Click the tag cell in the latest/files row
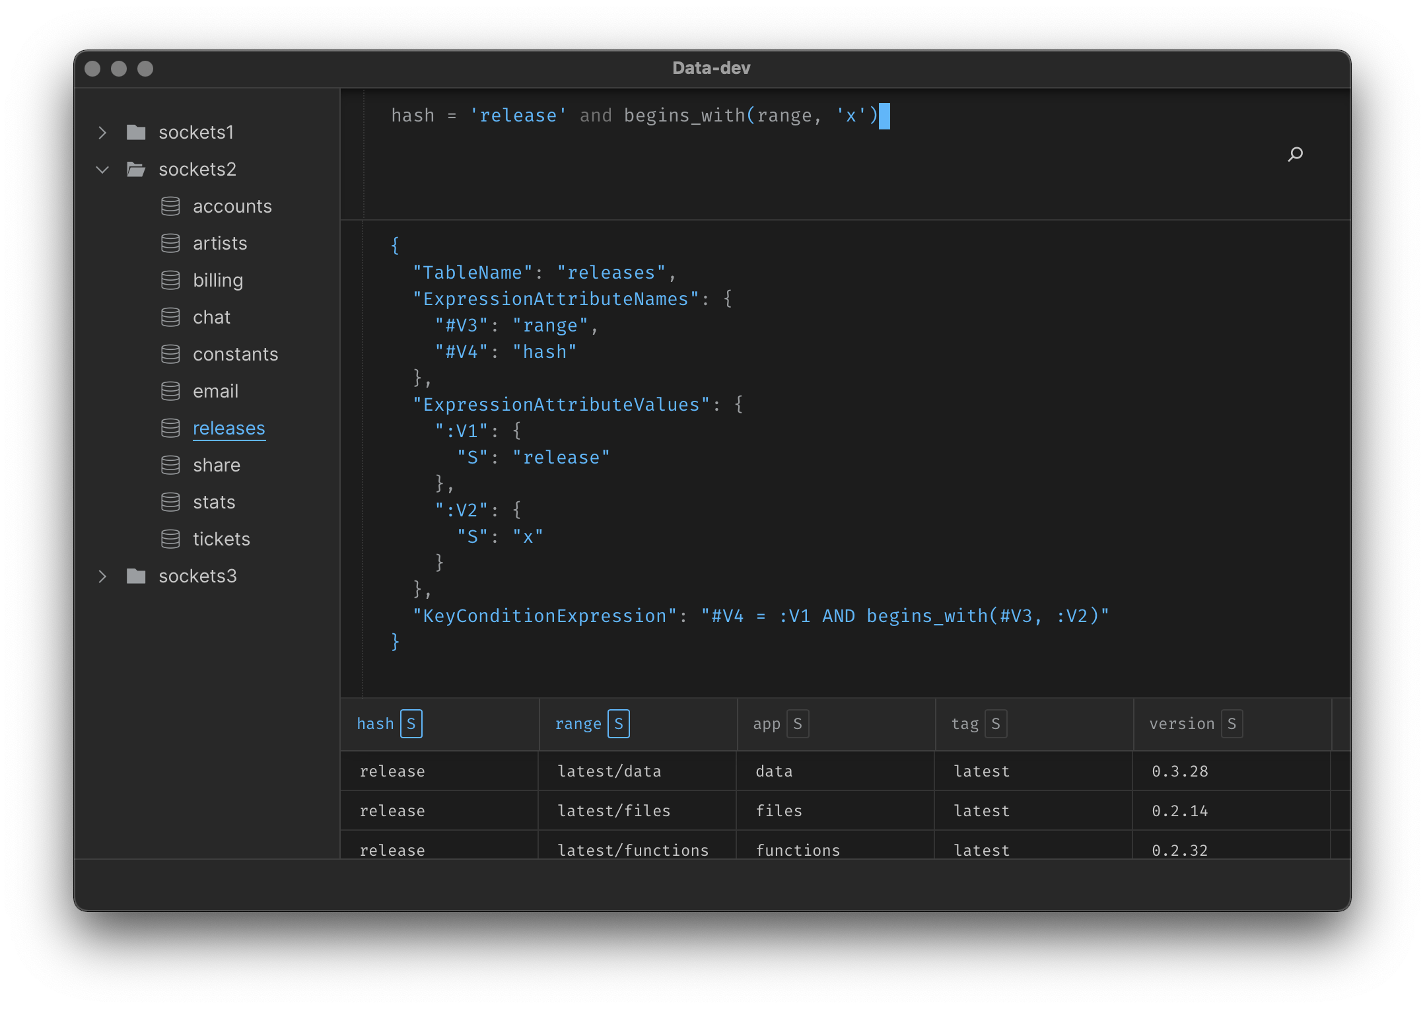This screenshot has width=1425, height=1009. pyautogui.click(x=1033, y=811)
